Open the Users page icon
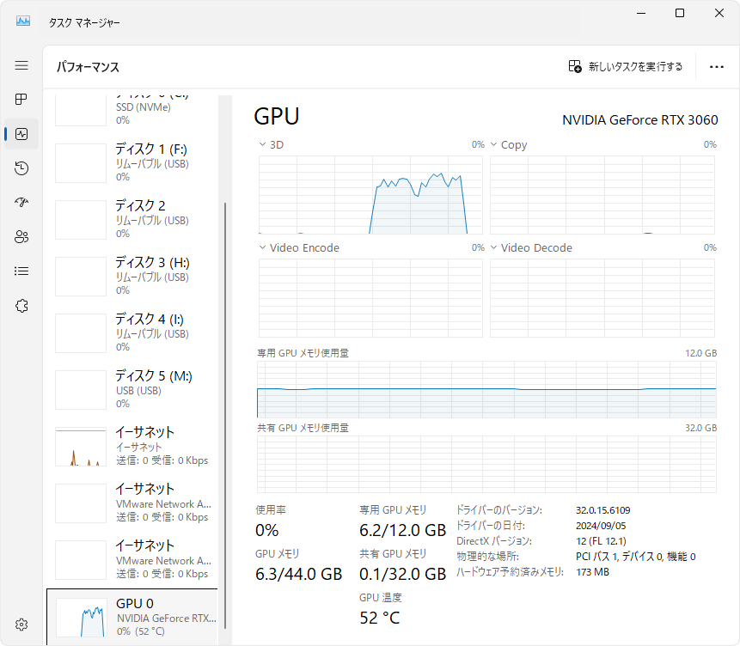The width and height of the screenshot is (740, 646). click(21, 237)
